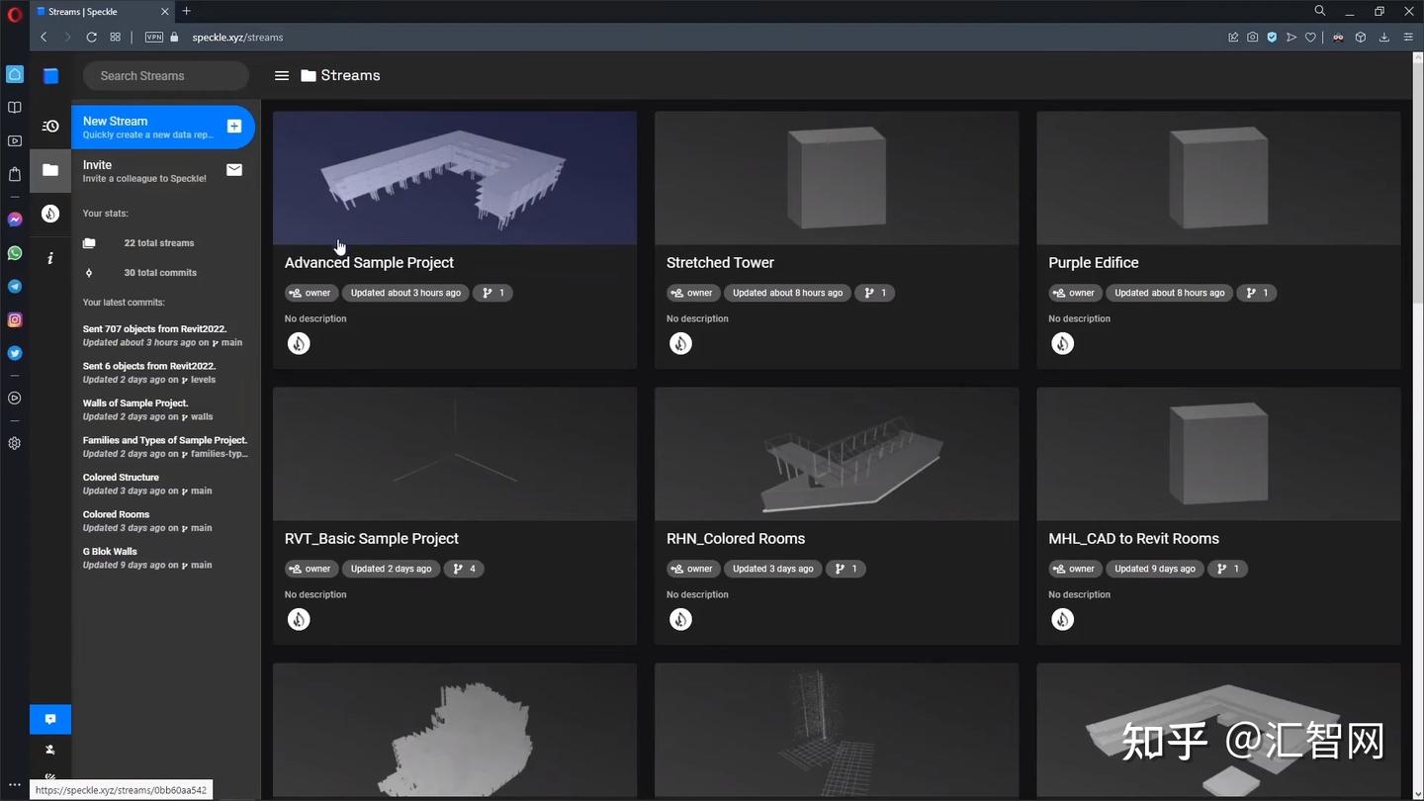Click Updated 9 days ago chip
Screen dimensions: 1424x801
[1155, 569]
